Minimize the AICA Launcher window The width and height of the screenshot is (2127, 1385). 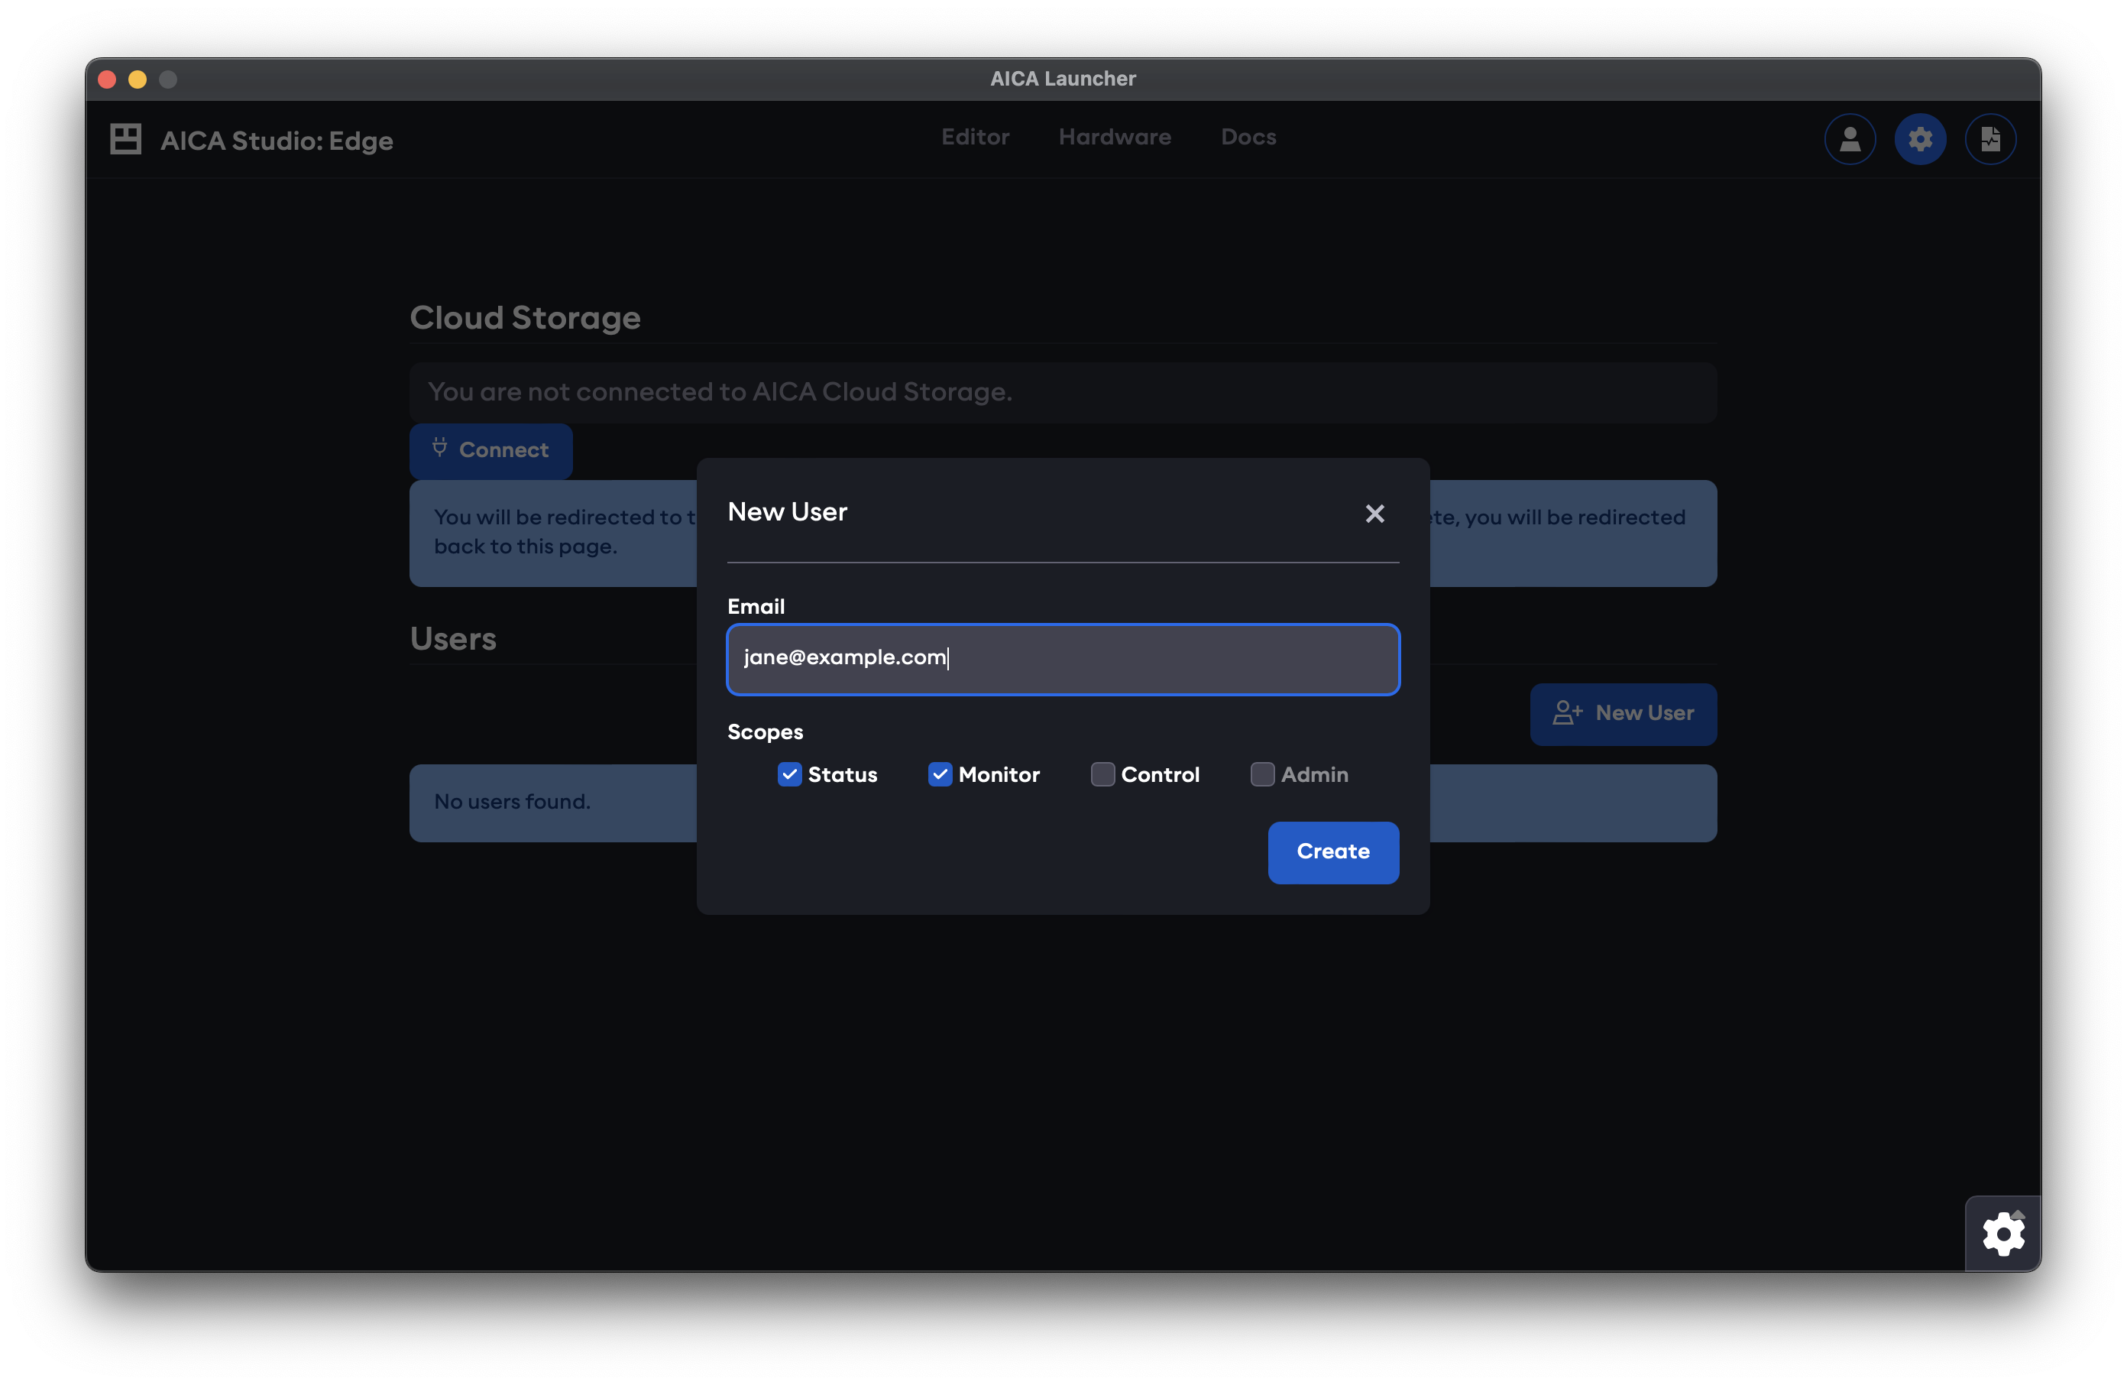(137, 79)
